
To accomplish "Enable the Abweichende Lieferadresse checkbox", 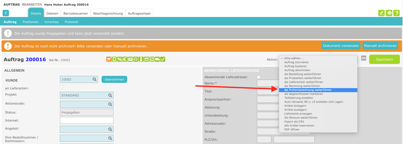I will pos(259,77).
